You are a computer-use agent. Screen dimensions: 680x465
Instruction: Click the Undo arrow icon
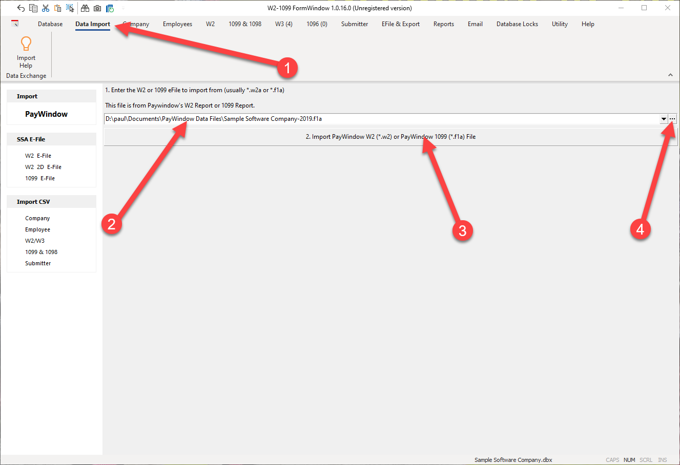tap(20, 8)
